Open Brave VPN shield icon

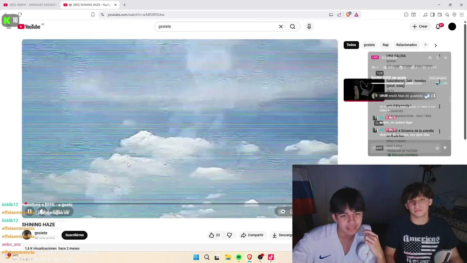(454, 15)
